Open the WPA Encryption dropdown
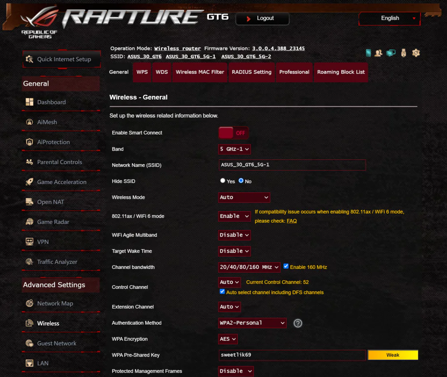Image resolution: width=447 pixels, height=377 pixels. pyautogui.click(x=228, y=339)
